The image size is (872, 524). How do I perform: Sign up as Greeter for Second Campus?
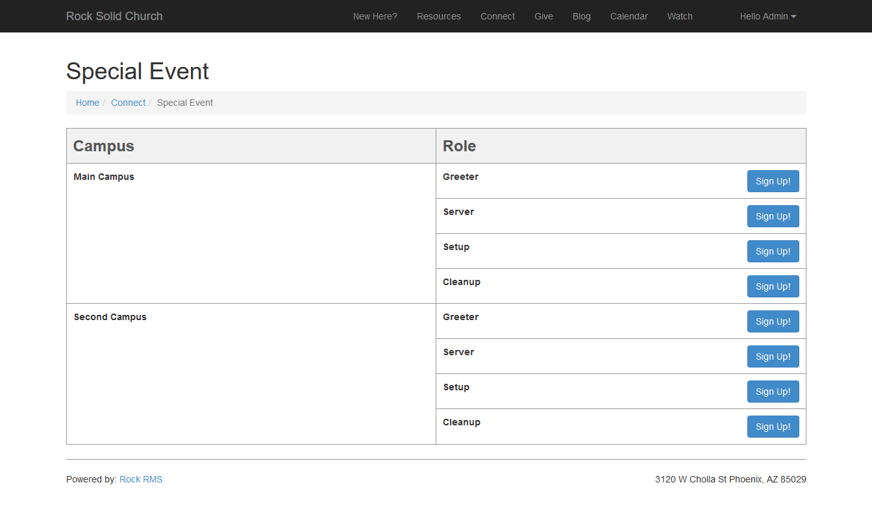point(773,321)
